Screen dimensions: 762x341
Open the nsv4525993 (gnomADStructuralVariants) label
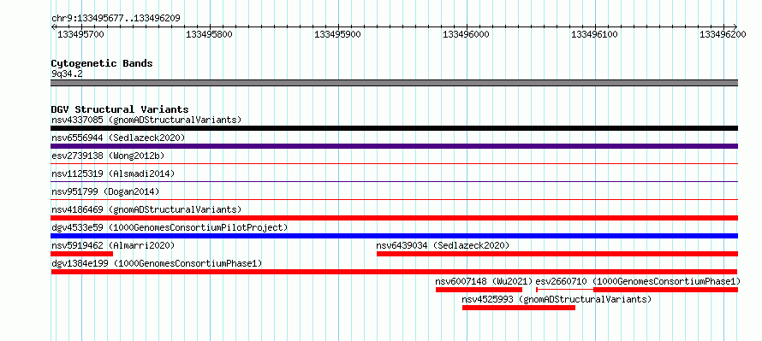pyautogui.click(x=557, y=299)
